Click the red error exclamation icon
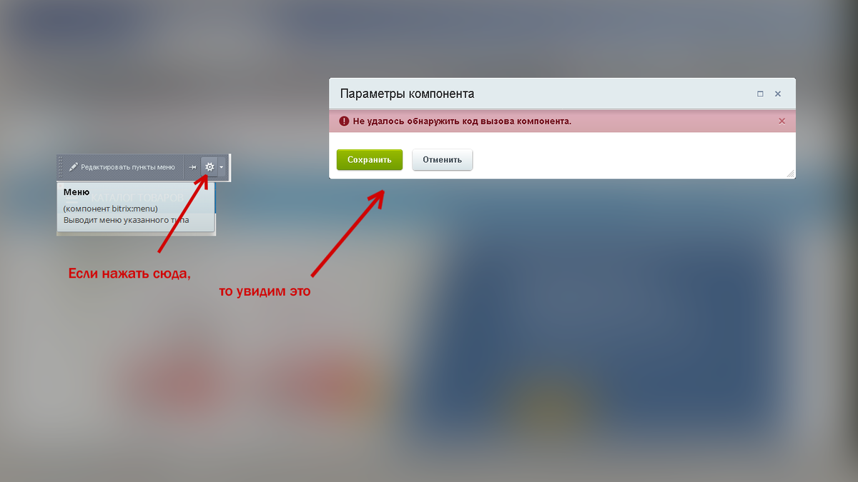The image size is (858, 482). pos(345,121)
